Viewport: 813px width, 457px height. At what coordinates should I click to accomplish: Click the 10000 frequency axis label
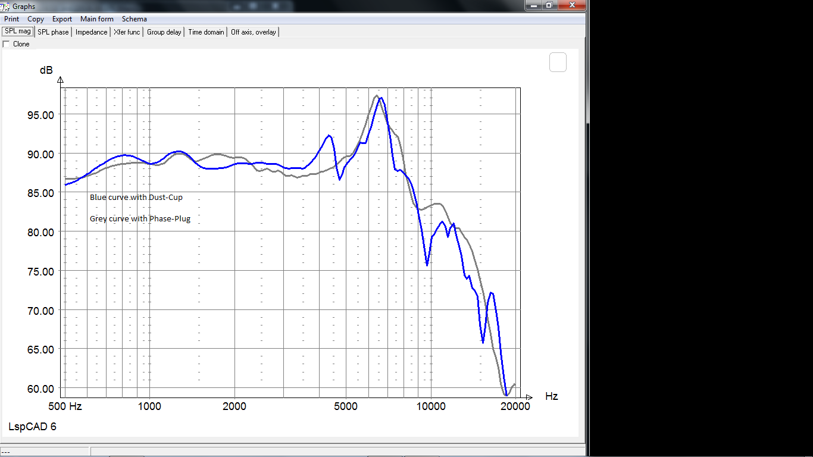431,406
